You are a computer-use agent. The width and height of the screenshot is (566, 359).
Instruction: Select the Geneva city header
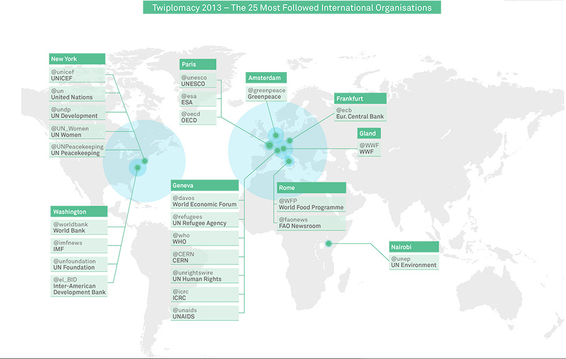click(205, 185)
